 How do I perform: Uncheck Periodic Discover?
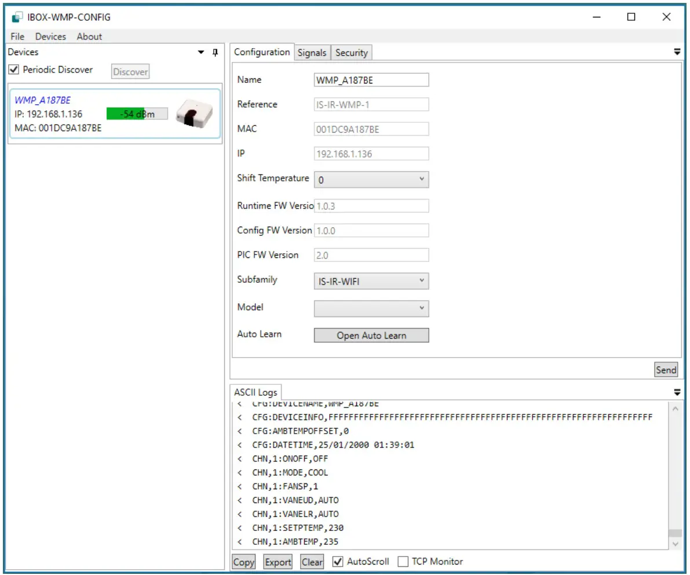coord(13,69)
